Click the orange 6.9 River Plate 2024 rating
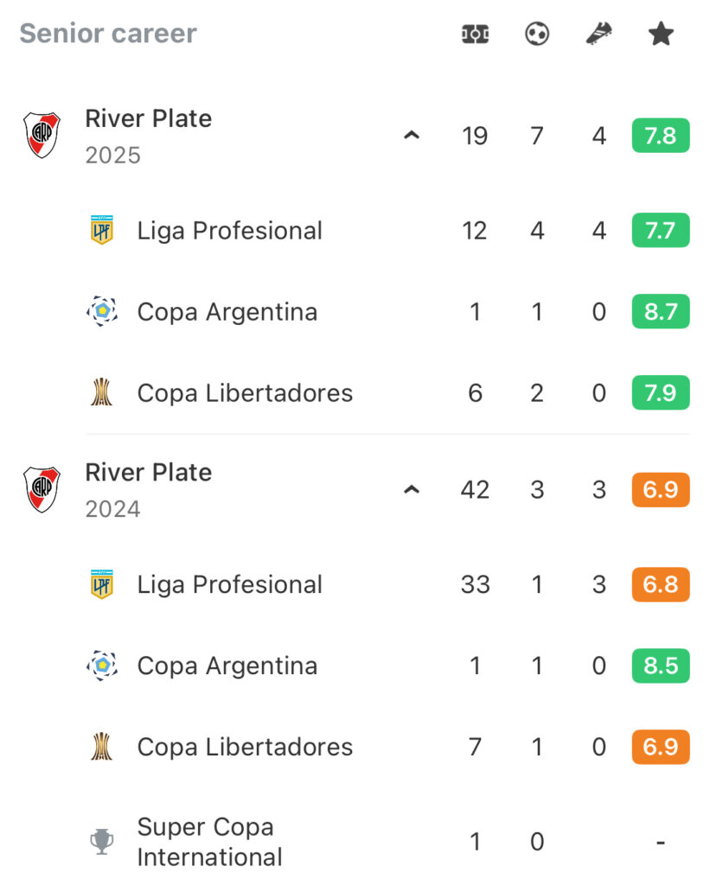710x885 pixels. [661, 489]
